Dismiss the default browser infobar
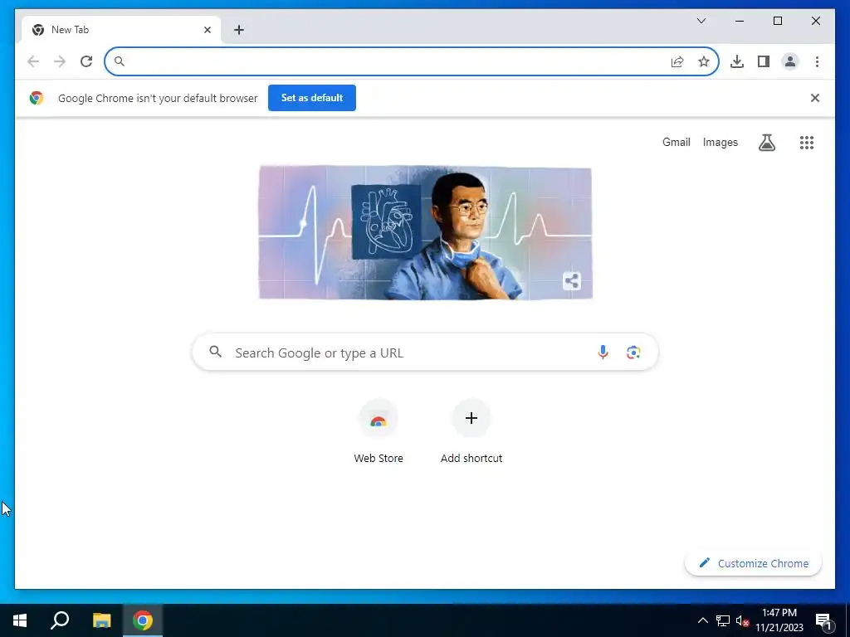Viewport: 850px width, 637px height. pyautogui.click(x=815, y=98)
